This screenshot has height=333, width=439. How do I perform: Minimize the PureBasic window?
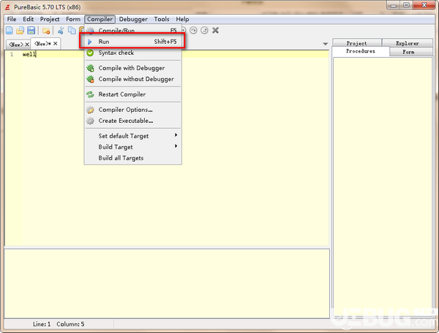394,5
